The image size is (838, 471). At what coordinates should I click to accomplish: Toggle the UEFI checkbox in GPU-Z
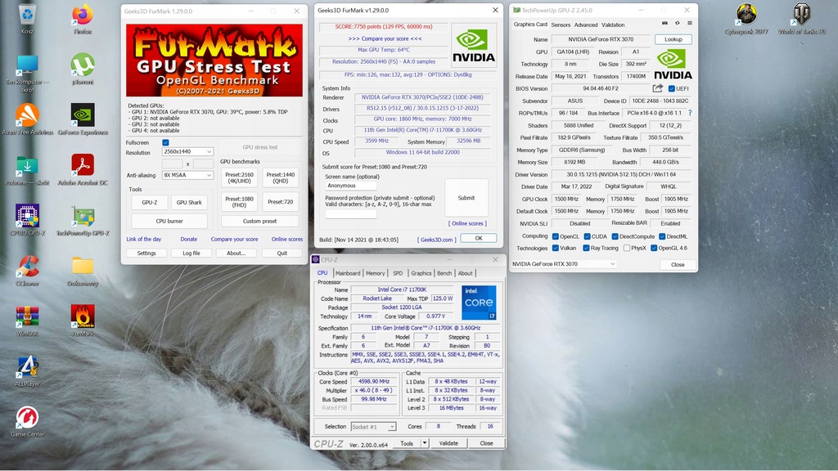pyautogui.click(x=671, y=88)
